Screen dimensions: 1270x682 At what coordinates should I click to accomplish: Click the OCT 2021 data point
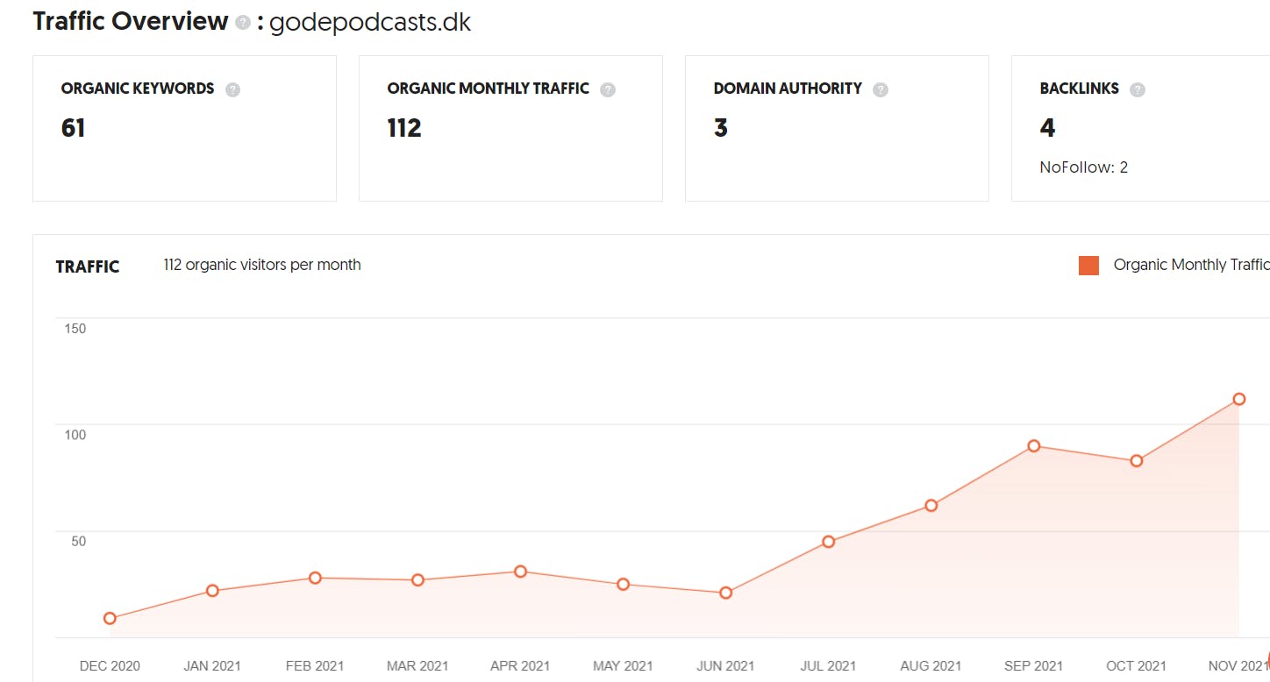coord(1137,461)
